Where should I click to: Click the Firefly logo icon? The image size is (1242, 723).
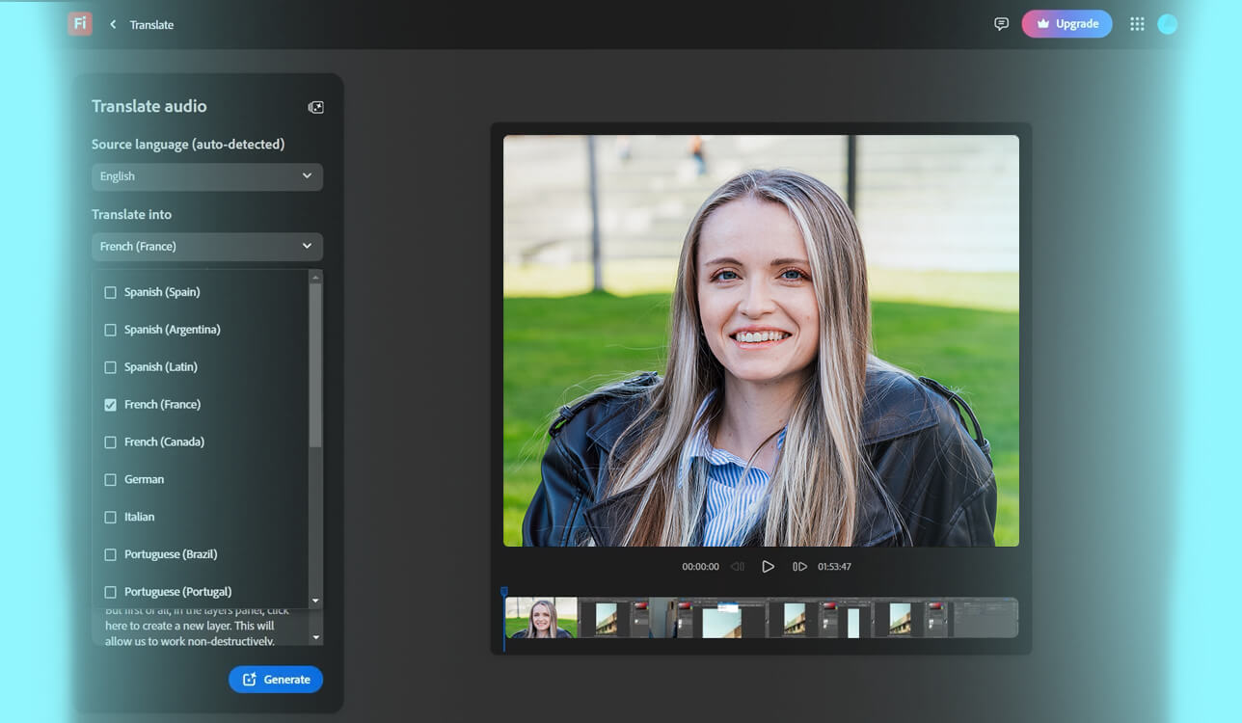tap(80, 23)
